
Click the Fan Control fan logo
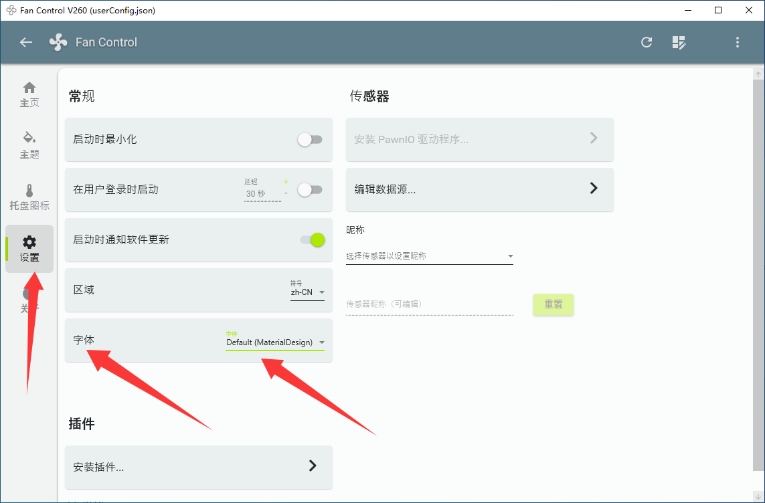[58, 42]
